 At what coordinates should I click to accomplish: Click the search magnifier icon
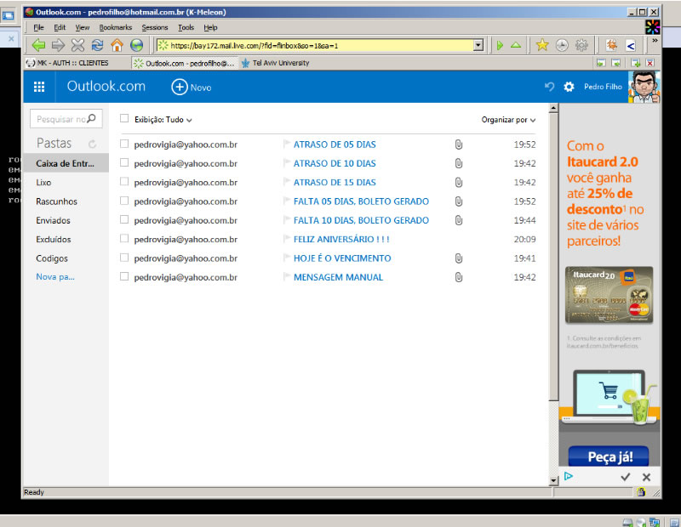pyautogui.click(x=91, y=118)
